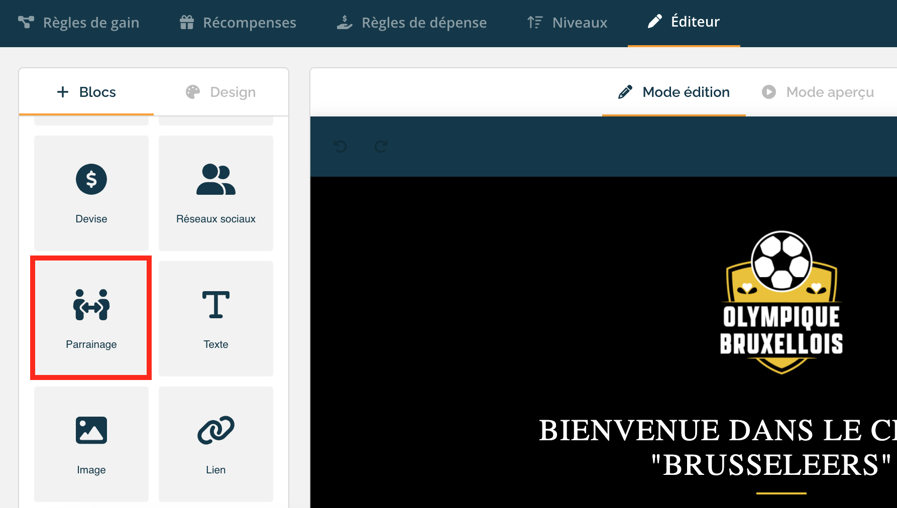897x508 pixels.
Task: Activate Mode édition
Action: [674, 92]
